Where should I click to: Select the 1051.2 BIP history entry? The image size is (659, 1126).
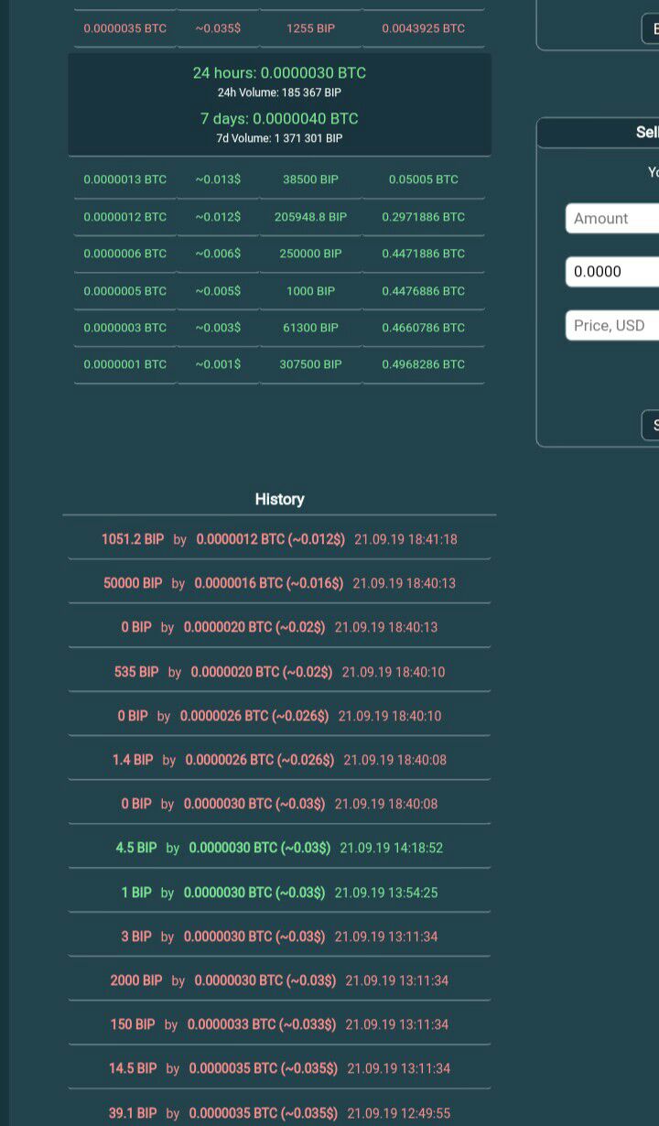[279, 539]
